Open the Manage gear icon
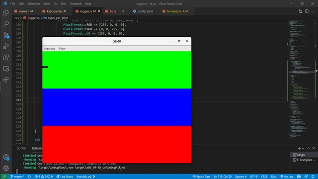The height and width of the screenshot is (179, 318). (6, 168)
